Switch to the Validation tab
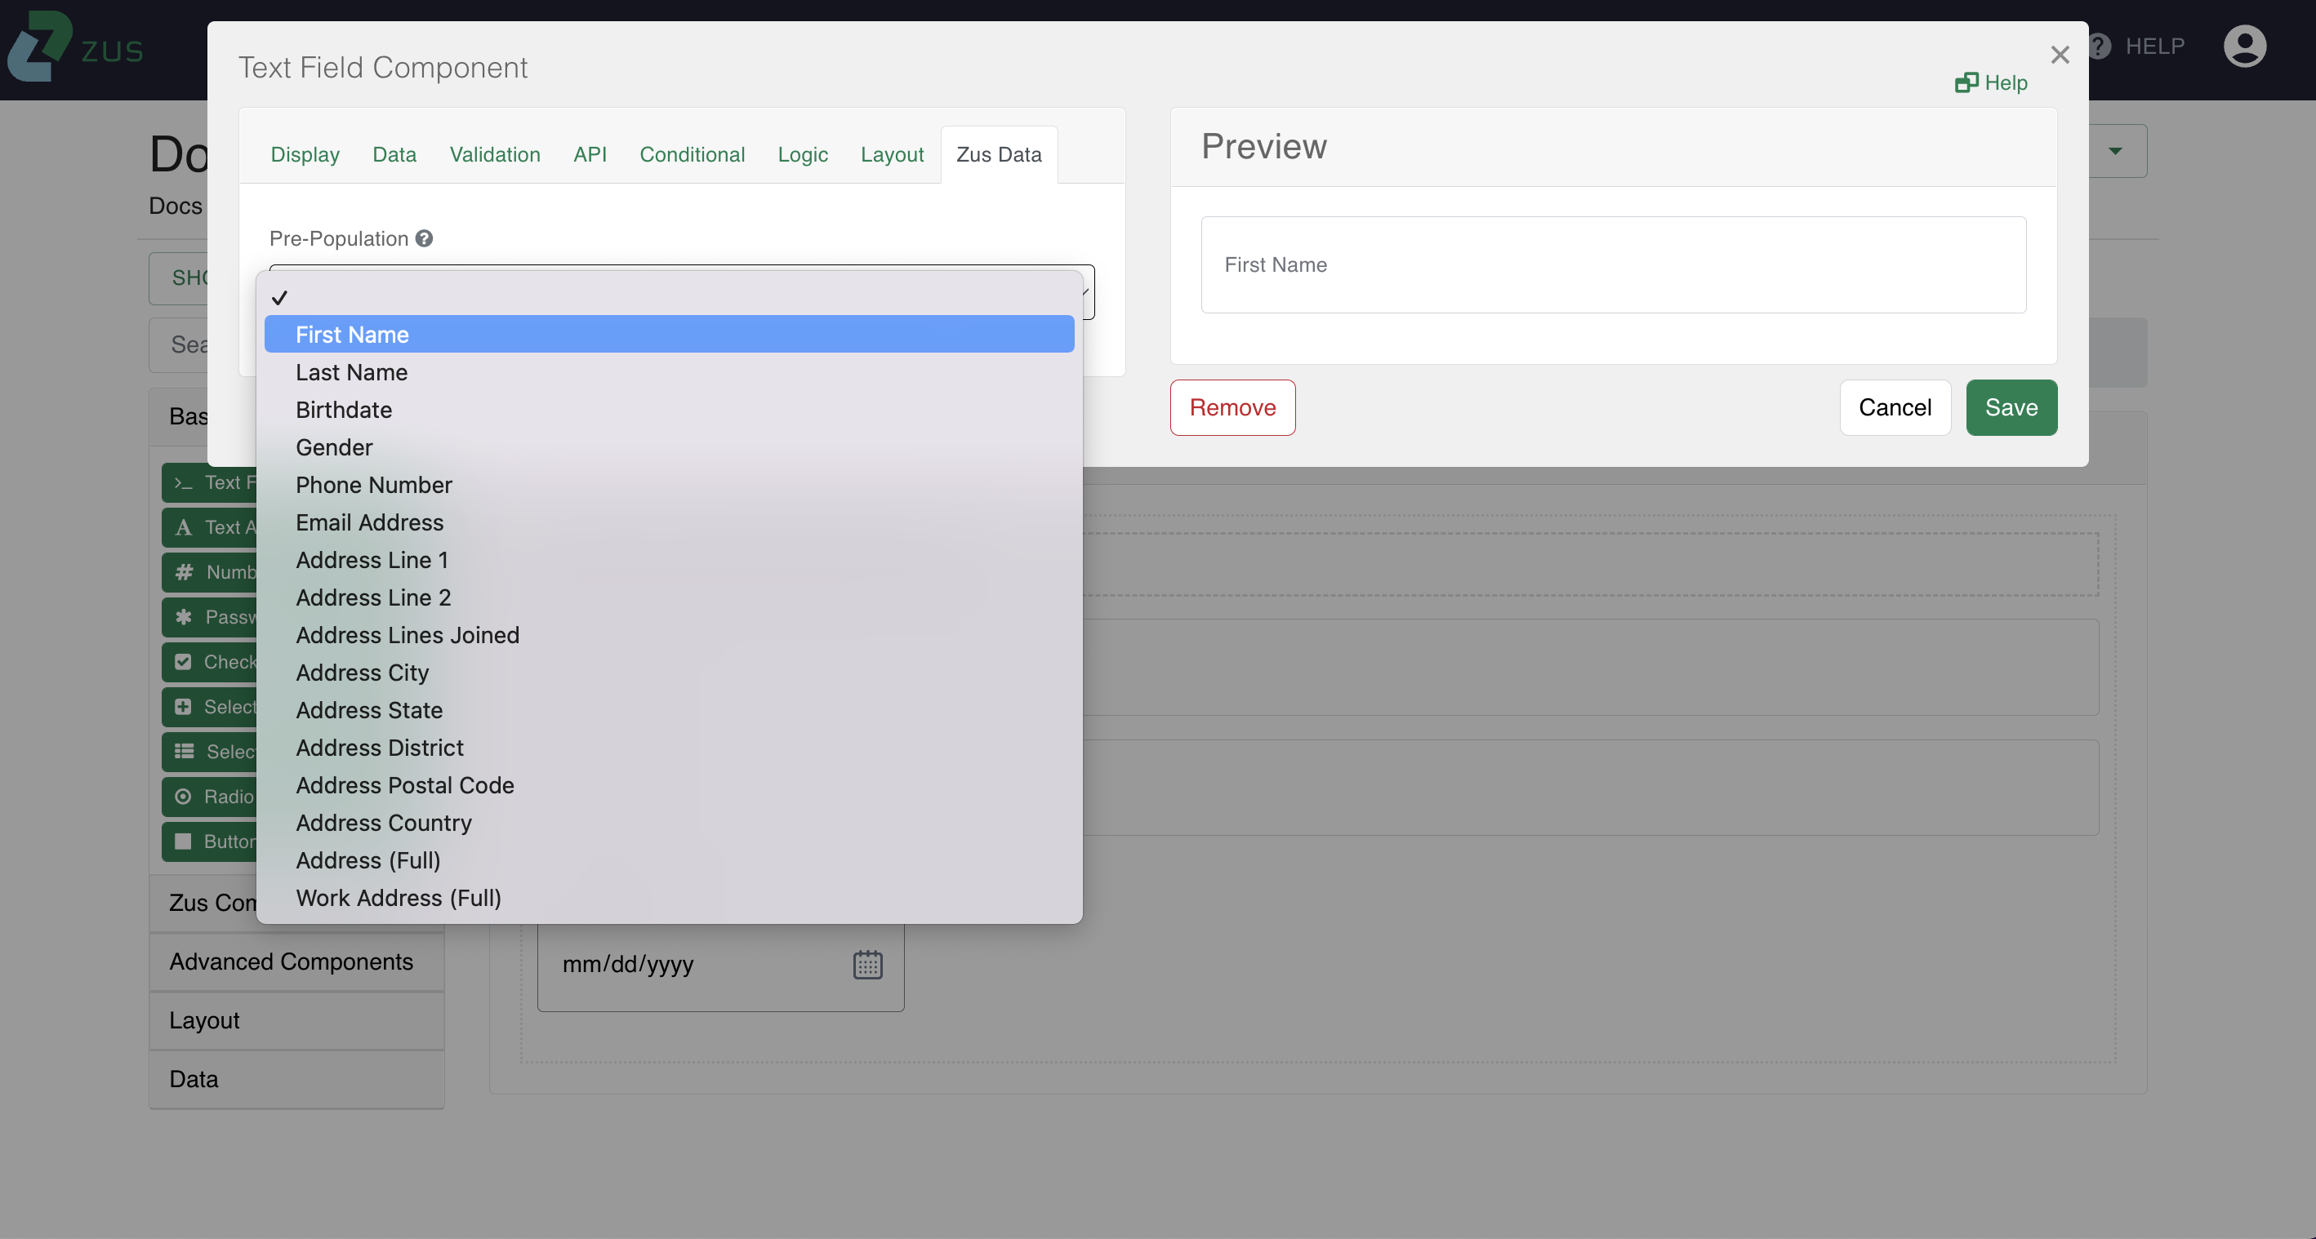2316x1239 pixels. (x=495, y=154)
